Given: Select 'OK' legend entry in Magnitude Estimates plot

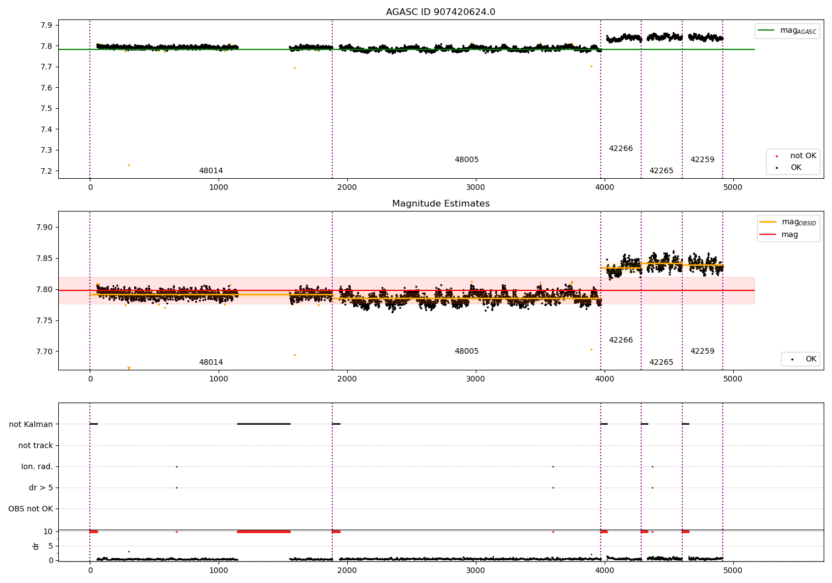Looking at the screenshot, I should click(811, 359).
